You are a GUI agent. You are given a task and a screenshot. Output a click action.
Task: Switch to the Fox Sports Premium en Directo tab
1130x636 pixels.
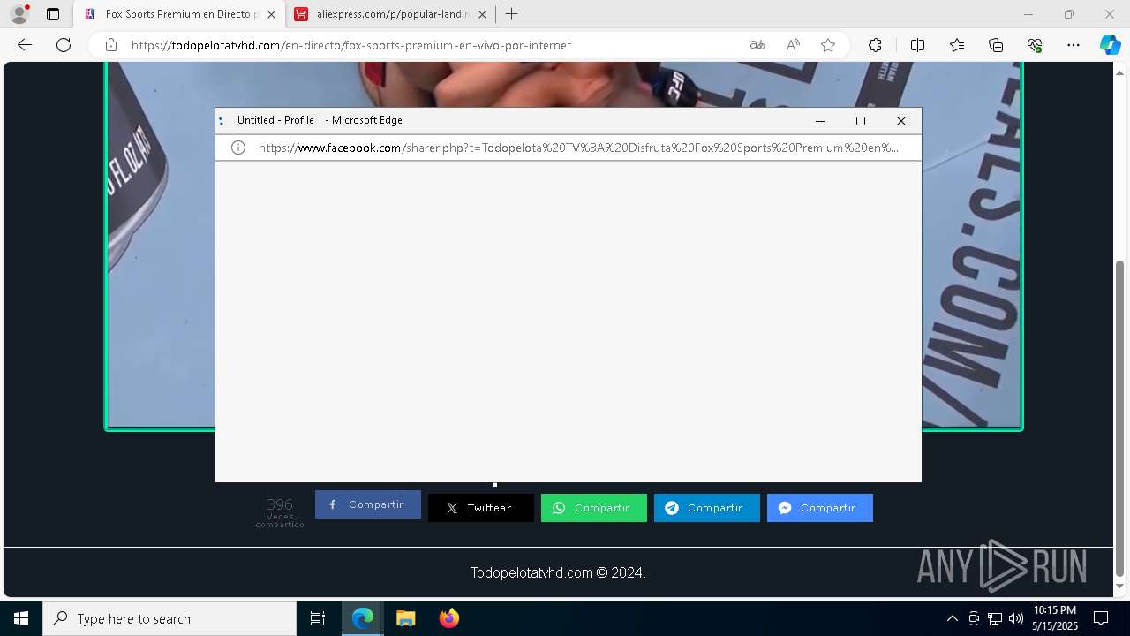pos(181,14)
